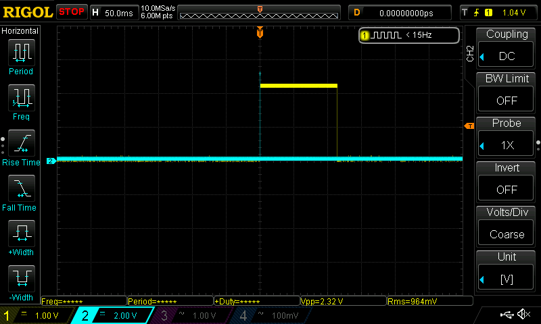The height and width of the screenshot is (324, 541).
Task: Click the USB connection status icon
Action: pos(507,315)
